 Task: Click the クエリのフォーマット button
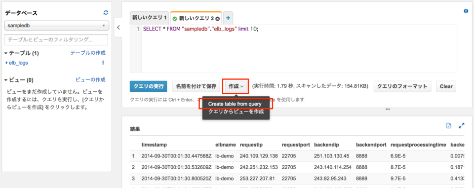(403, 86)
